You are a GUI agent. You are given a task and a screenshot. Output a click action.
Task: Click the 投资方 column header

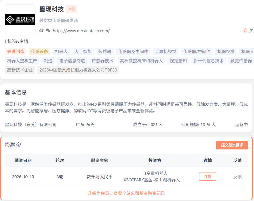coord(155,160)
